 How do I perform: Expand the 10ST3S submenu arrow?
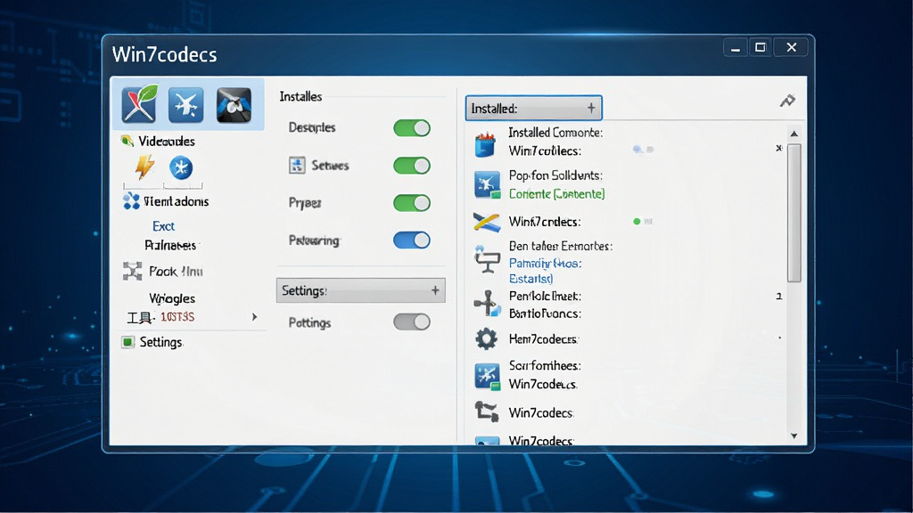(x=254, y=317)
